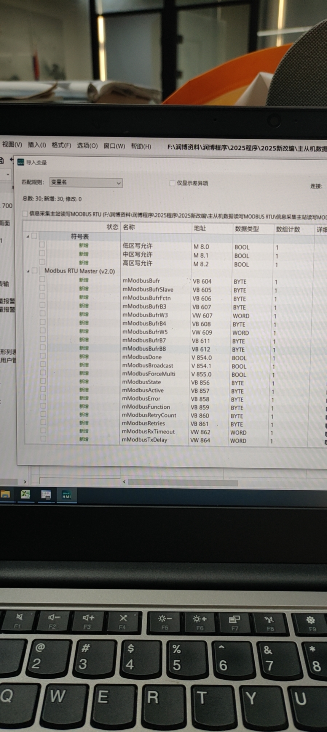The height and width of the screenshot is (732, 327).
Task: Tick the checkbox for 低区写允许
Action: coord(42,245)
